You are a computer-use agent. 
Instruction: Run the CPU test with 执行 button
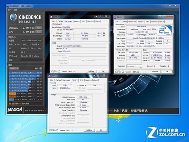(39, 32)
